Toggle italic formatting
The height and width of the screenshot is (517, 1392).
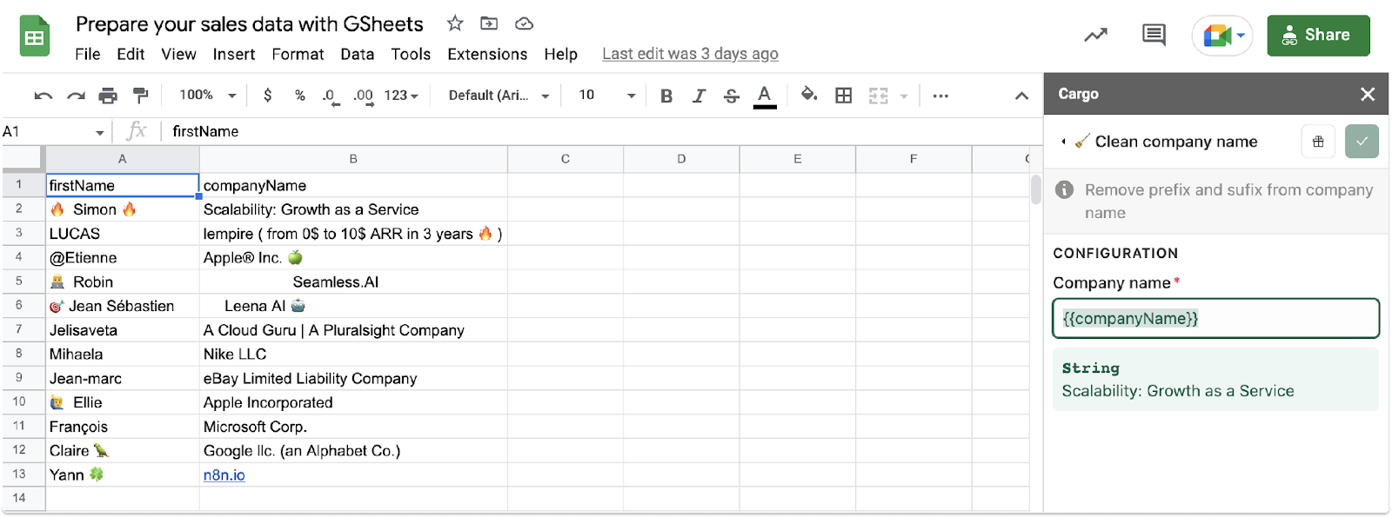(x=699, y=96)
